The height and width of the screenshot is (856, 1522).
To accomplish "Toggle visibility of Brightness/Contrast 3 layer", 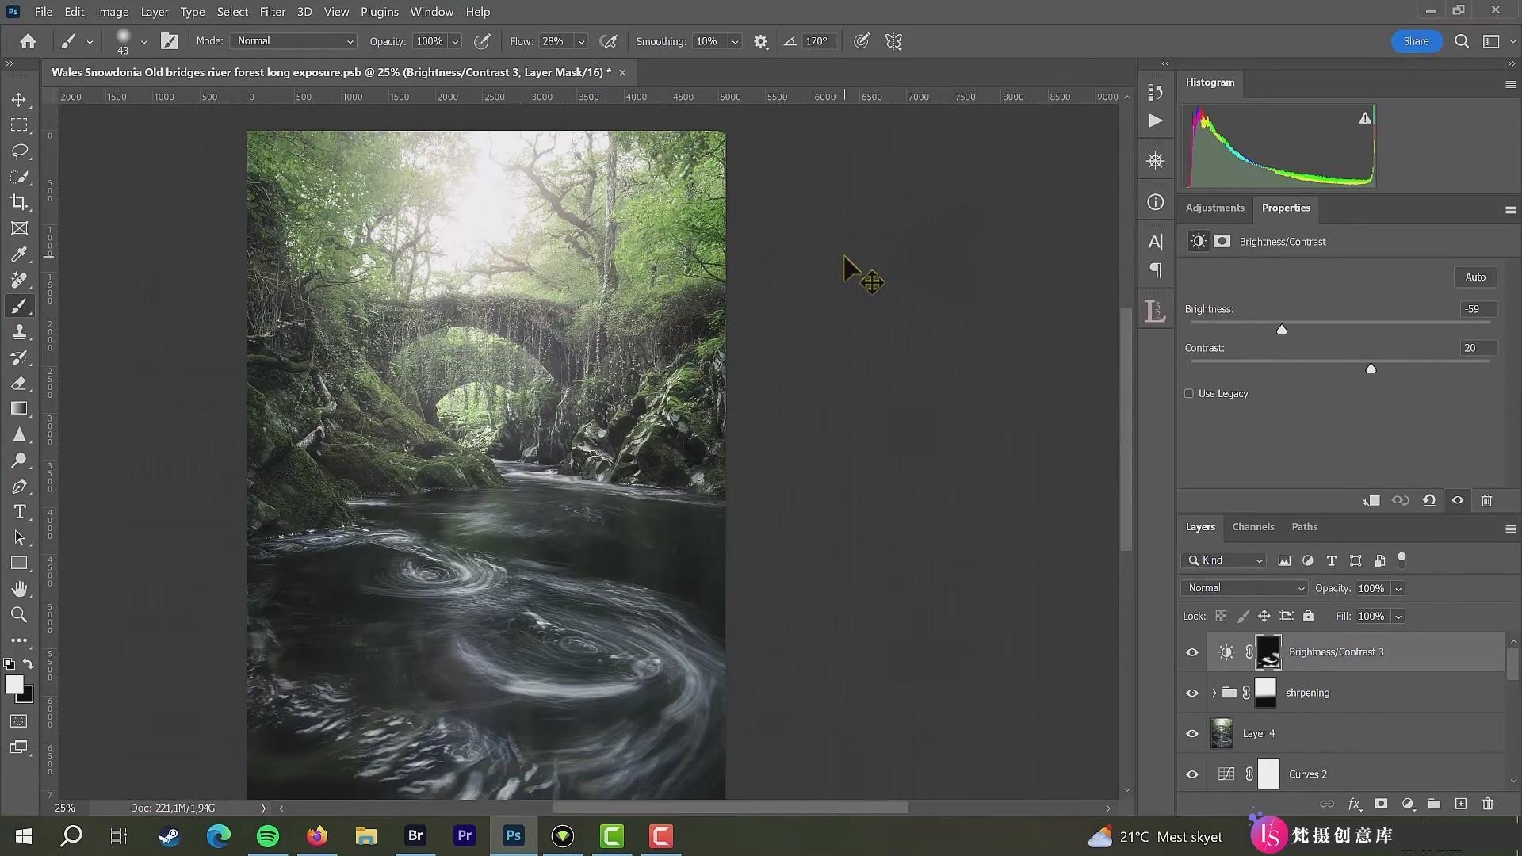I will pos(1191,652).
